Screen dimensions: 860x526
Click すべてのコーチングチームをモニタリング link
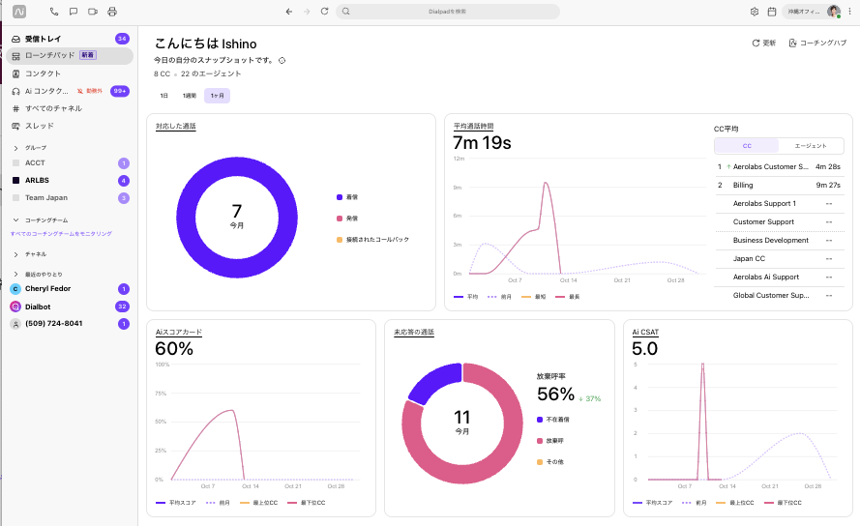tap(61, 234)
